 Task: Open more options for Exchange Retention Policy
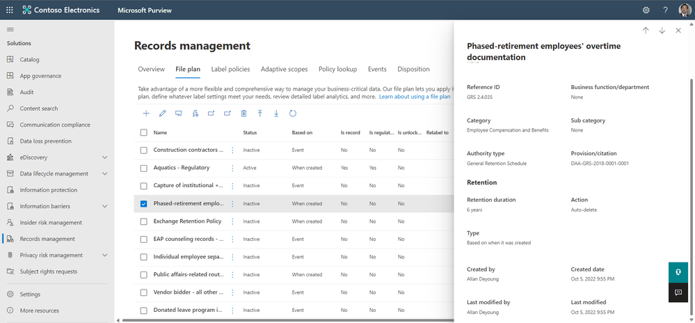pyautogui.click(x=232, y=222)
